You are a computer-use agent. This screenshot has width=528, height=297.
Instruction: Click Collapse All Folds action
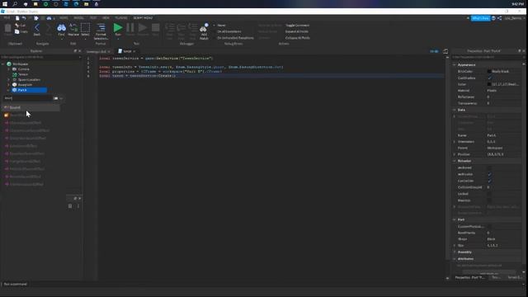(x=298, y=38)
